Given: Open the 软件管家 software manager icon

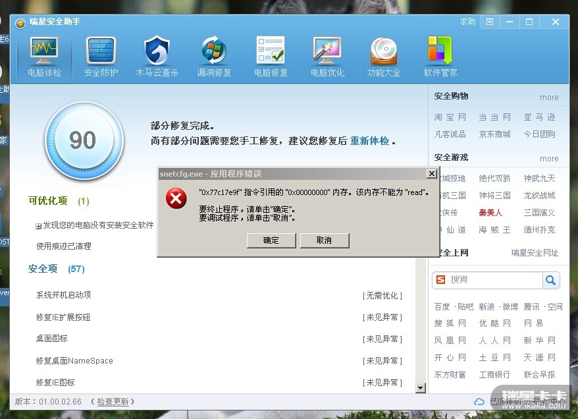Looking at the screenshot, I should (440, 51).
